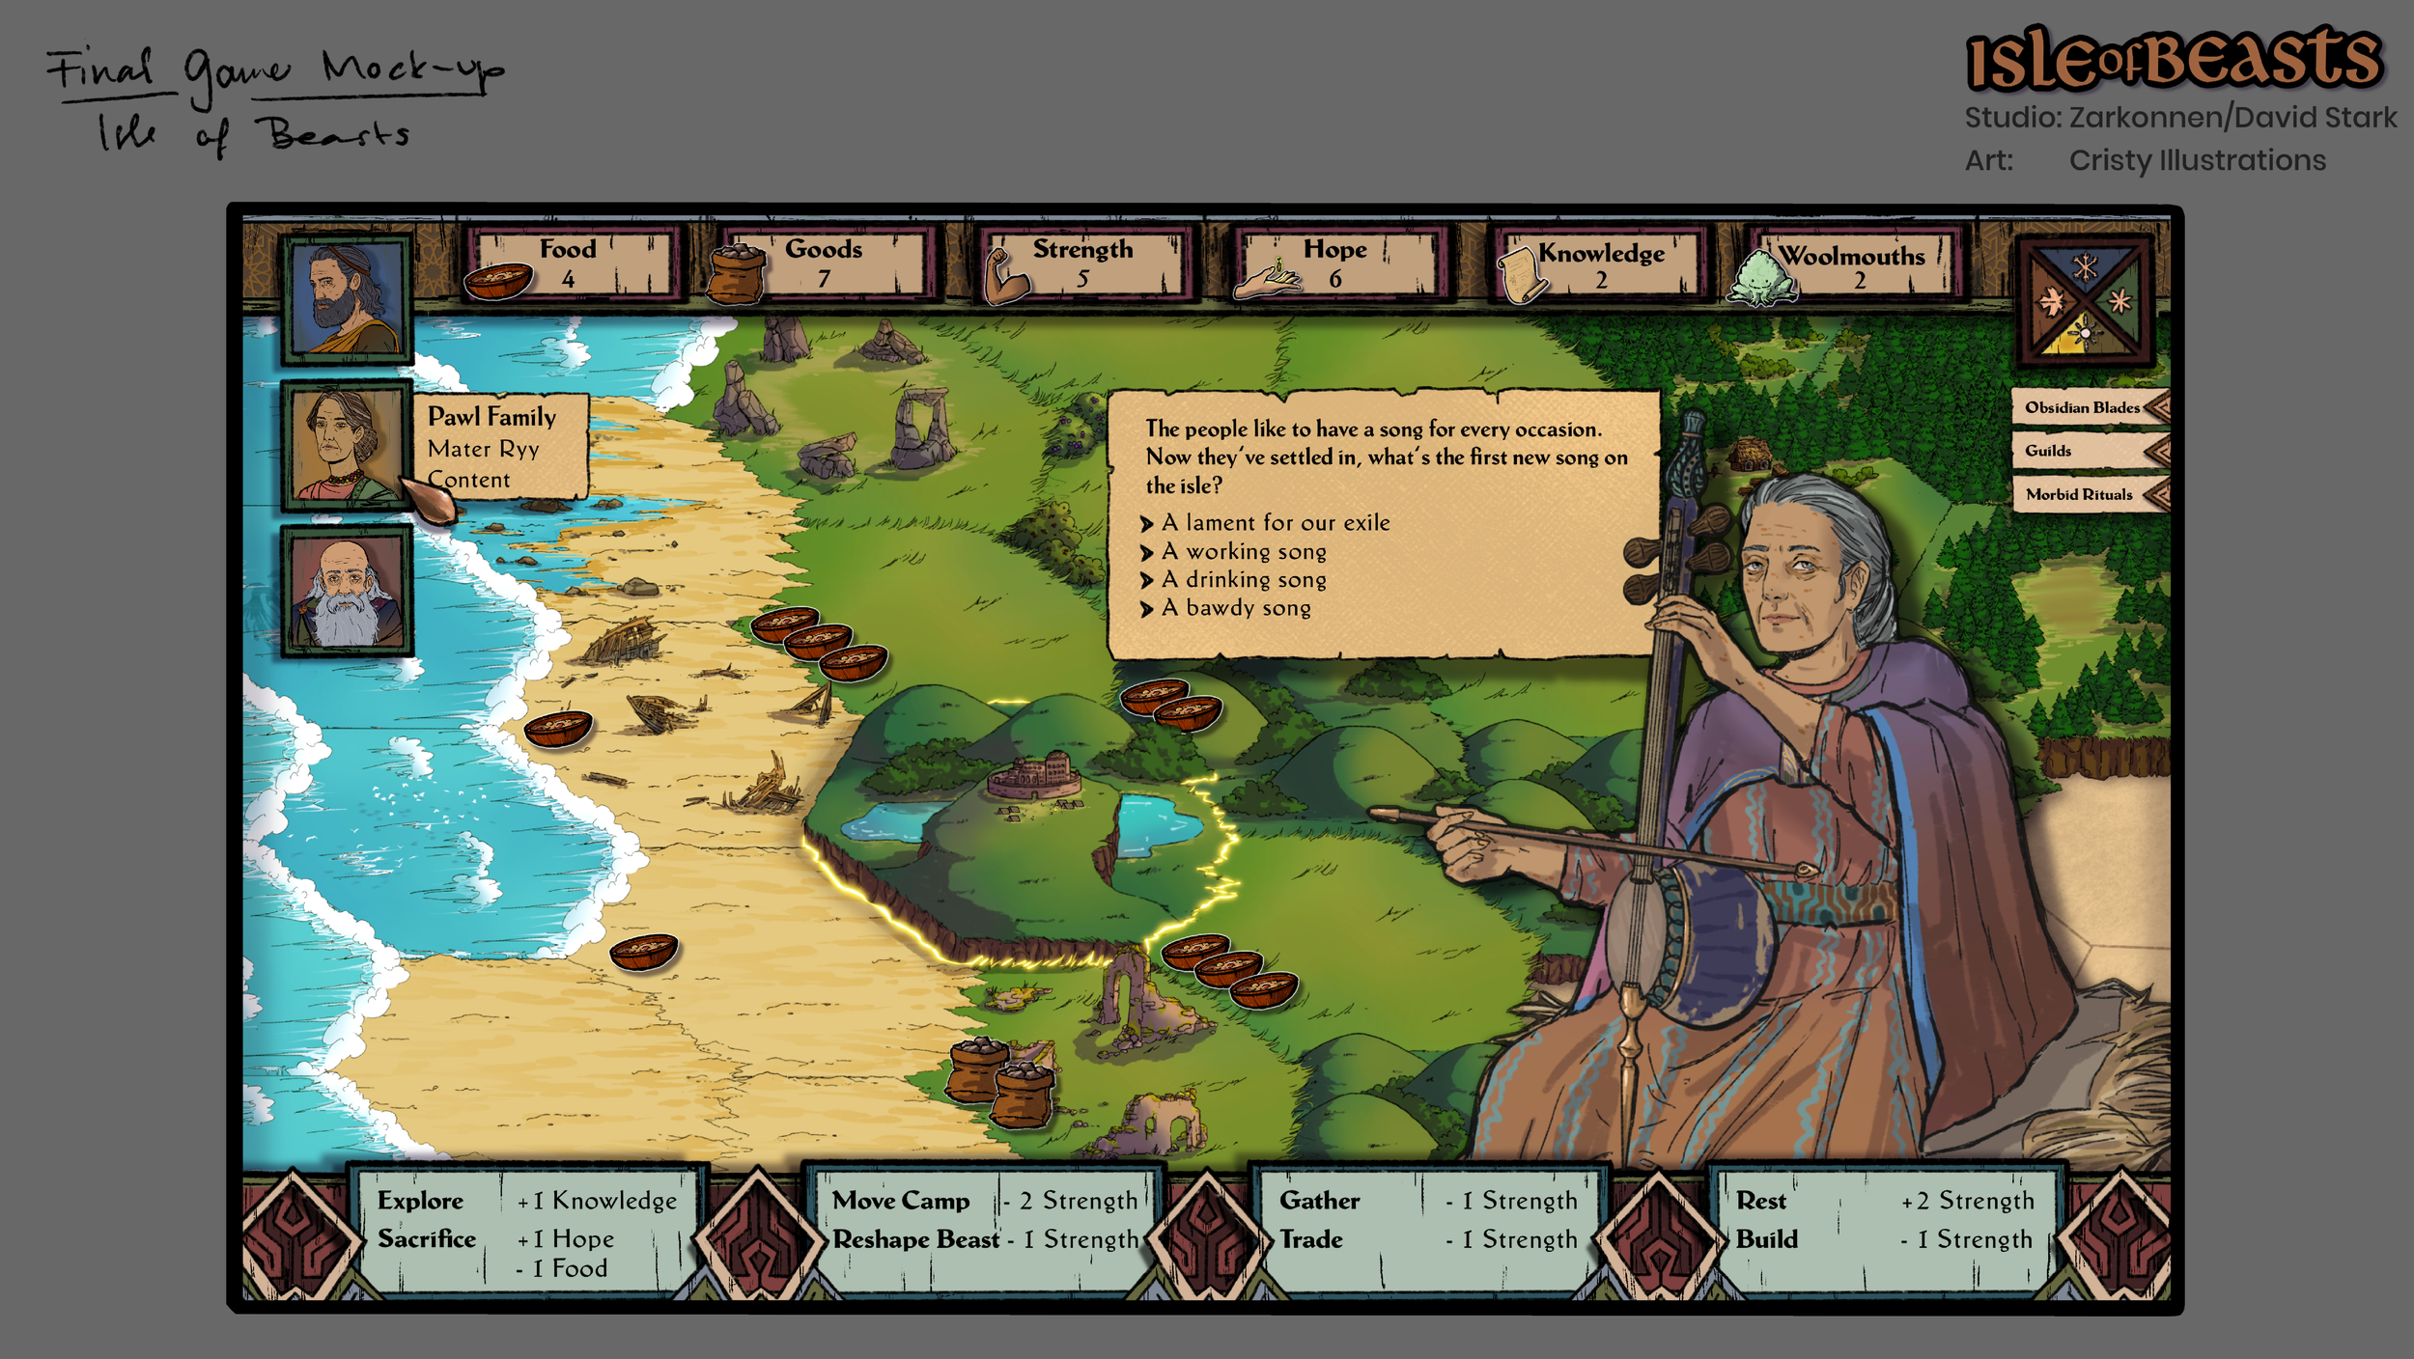Select the Explore action

[420, 1201]
